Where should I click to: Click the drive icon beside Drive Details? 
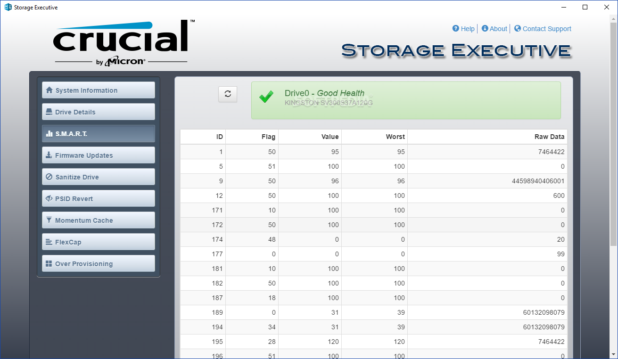point(49,112)
